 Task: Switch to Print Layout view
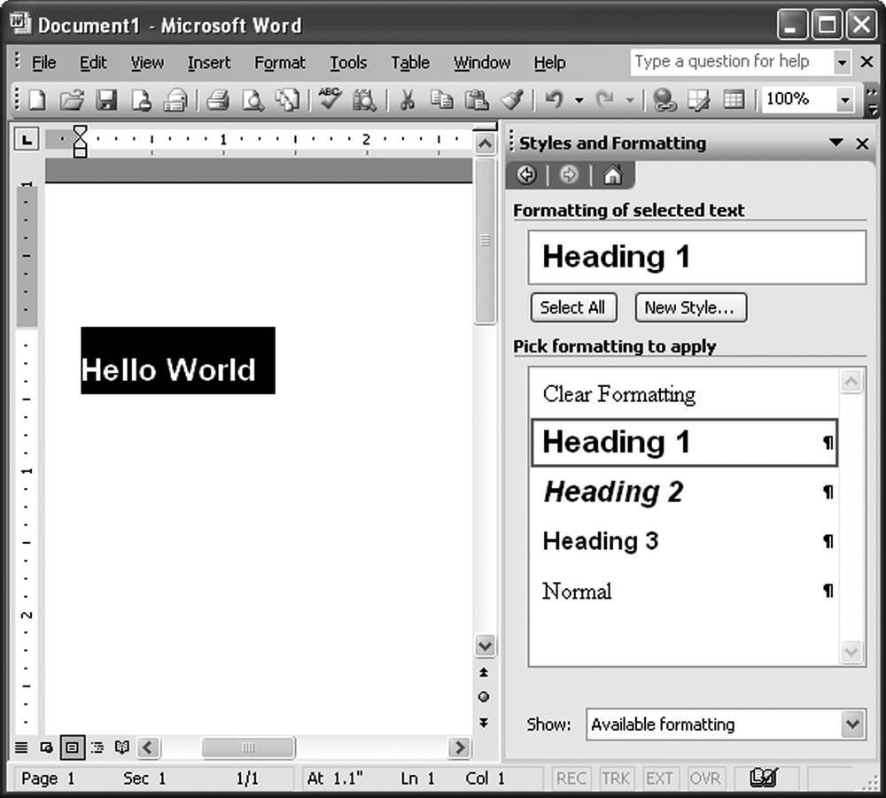pyautogui.click(x=72, y=748)
